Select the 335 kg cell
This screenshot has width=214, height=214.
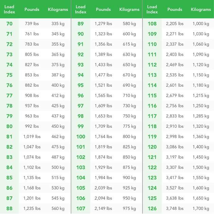[x=58, y=24]
